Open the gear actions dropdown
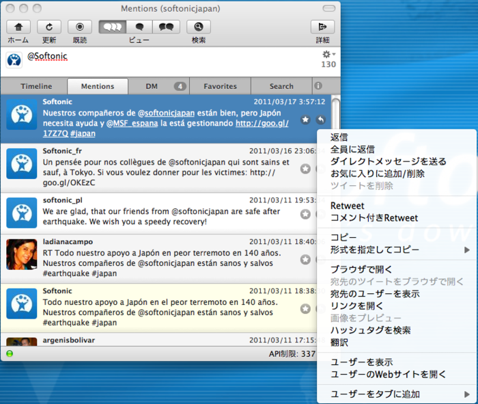478x404 pixels. pos(328,54)
